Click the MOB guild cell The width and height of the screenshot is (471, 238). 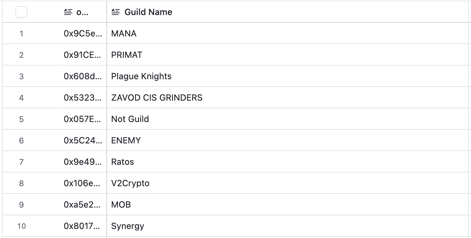(x=121, y=205)
